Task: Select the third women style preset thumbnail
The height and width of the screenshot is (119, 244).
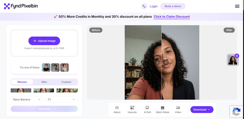Action: point(67,90)
